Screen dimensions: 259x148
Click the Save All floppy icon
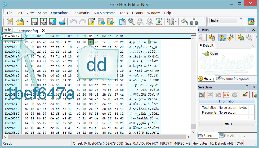pyautogui.click(x=53, y=22)
